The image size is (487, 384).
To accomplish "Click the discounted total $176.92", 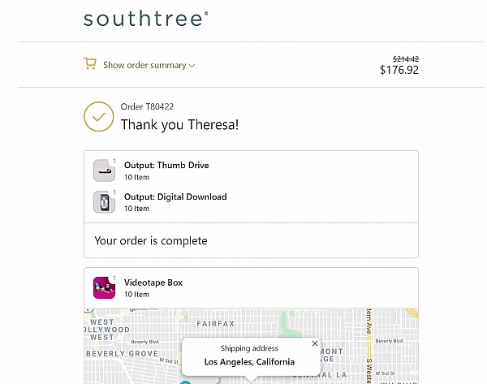I will (x=399, y=71).
